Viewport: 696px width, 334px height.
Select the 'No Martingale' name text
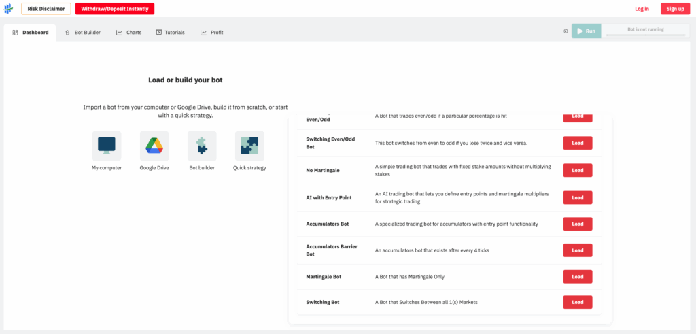point(323,171)
